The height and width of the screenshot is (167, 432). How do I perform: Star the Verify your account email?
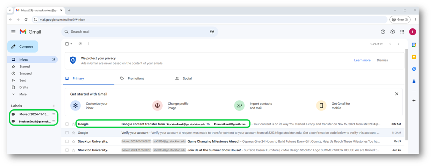coord(74,133)
